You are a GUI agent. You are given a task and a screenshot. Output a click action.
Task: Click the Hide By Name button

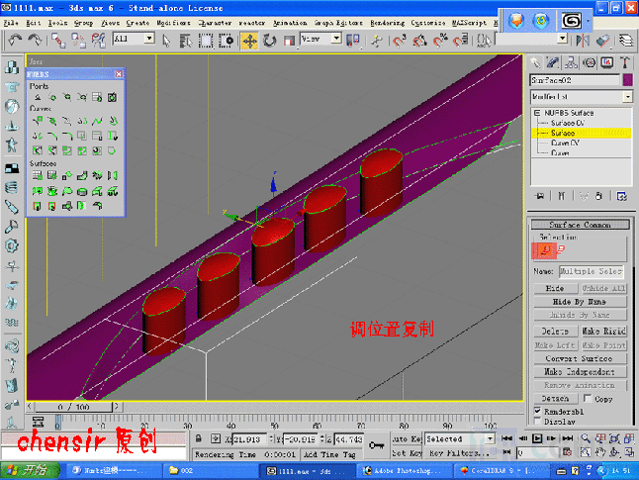click(580, 302)
